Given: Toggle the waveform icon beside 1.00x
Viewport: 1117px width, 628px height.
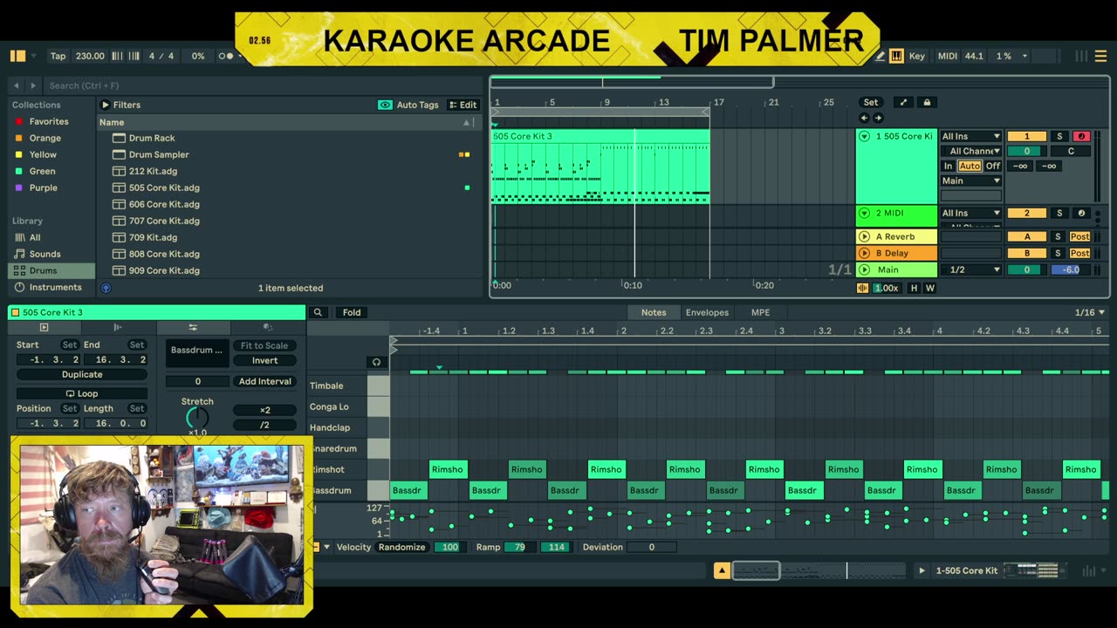Looking at the screenshot, I should pos(863,288).
